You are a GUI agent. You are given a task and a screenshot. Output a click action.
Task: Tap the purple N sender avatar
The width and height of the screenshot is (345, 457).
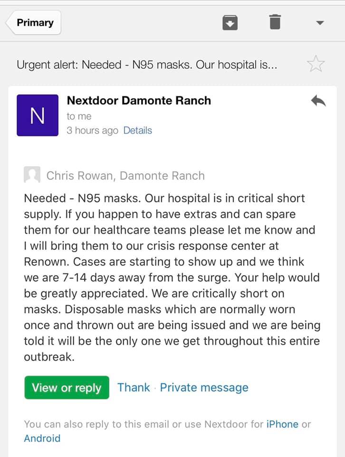38,115
